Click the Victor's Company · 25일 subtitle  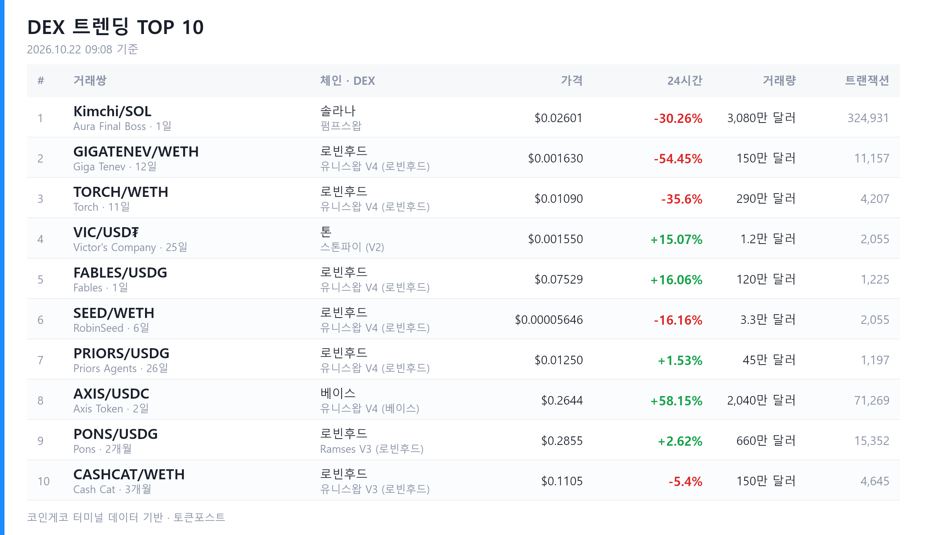pos(130,247)
